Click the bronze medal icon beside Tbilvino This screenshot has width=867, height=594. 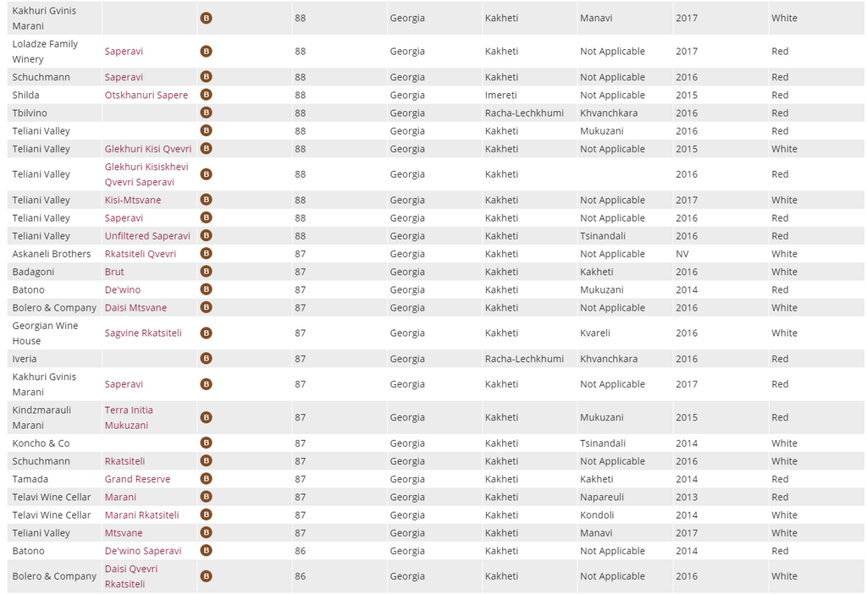[x=206, y=113]
